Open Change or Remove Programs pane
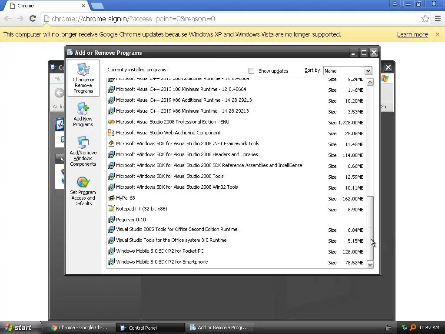This screenshot has width=445, height=334. 83,78
